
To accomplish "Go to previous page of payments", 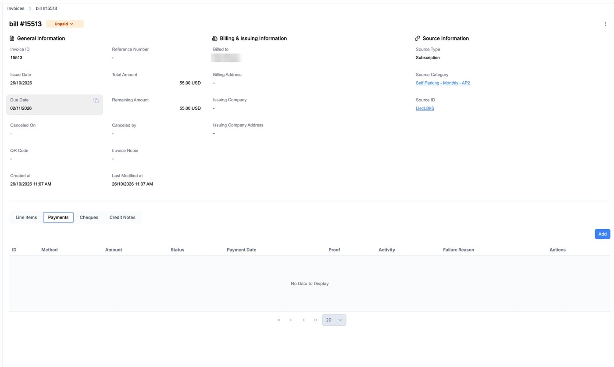I will [291, 320].
